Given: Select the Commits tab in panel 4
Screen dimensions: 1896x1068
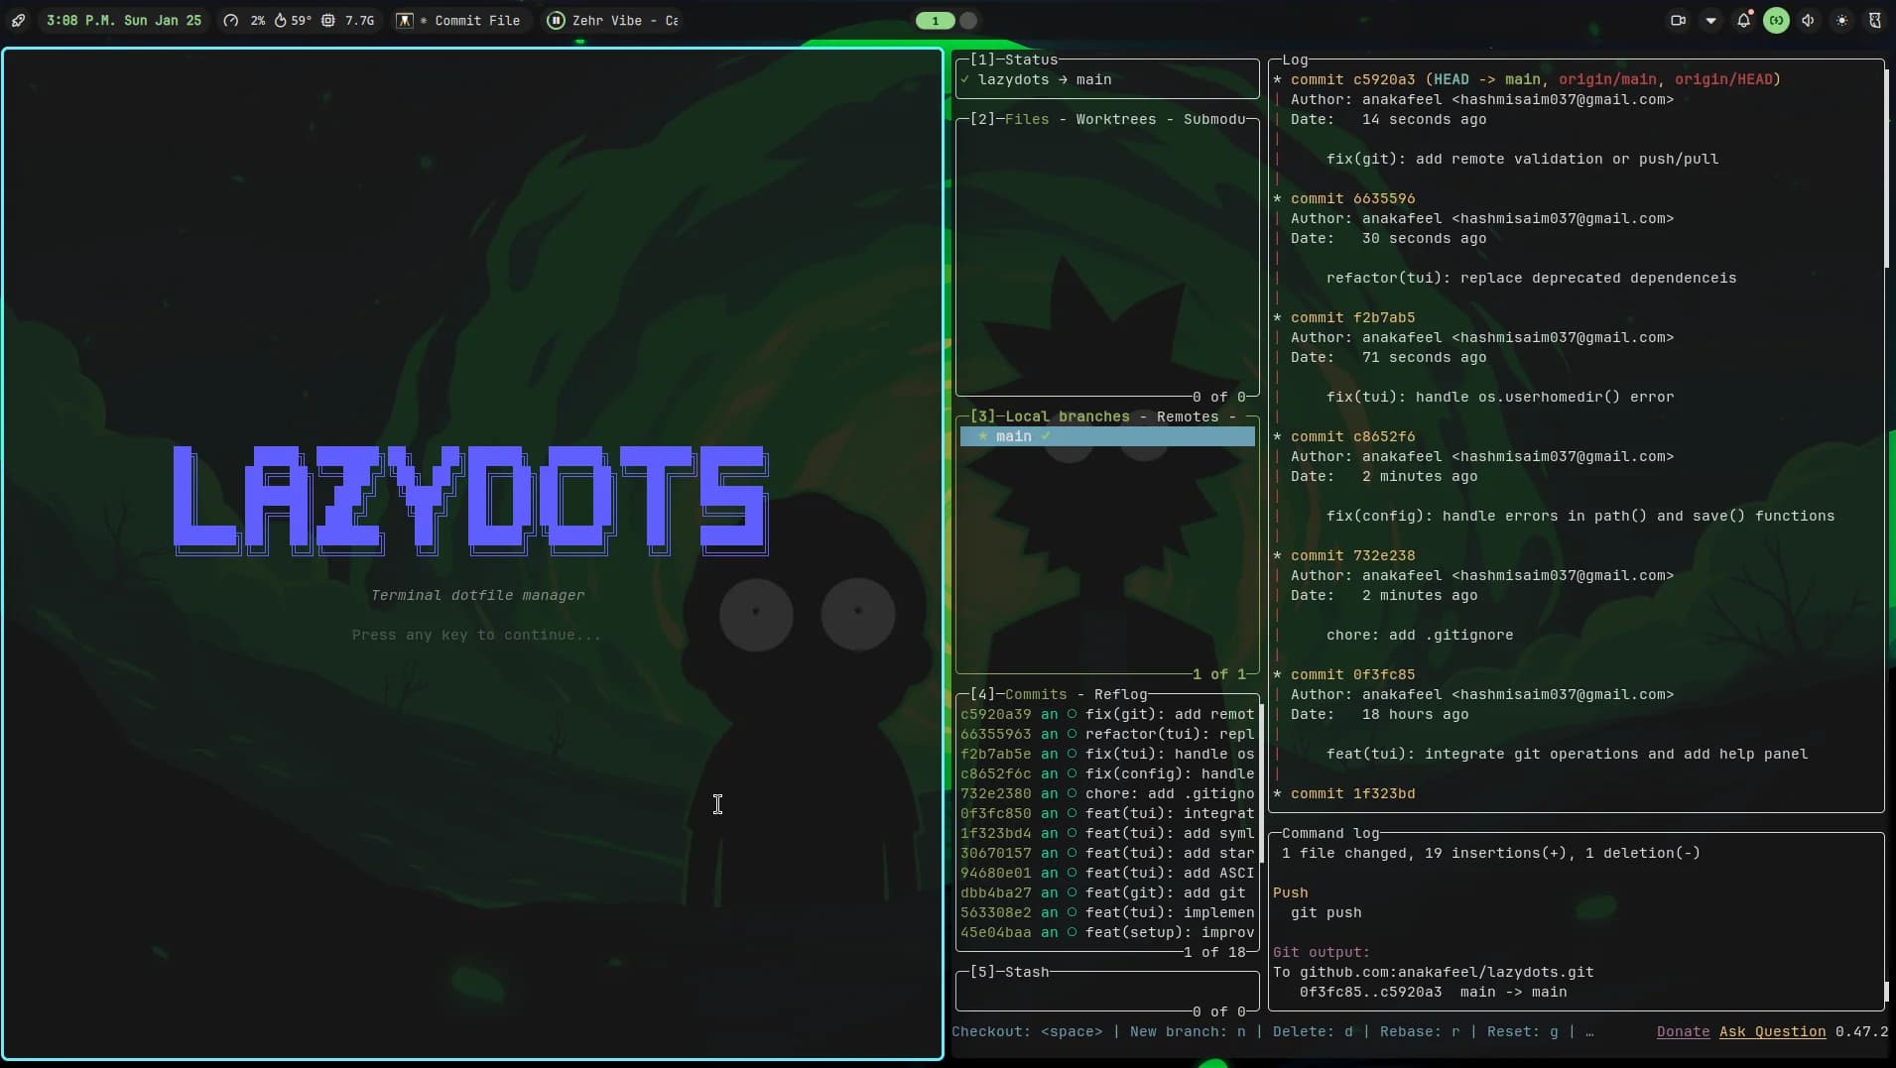Looking at the screenshot, I should point(1035,694).
